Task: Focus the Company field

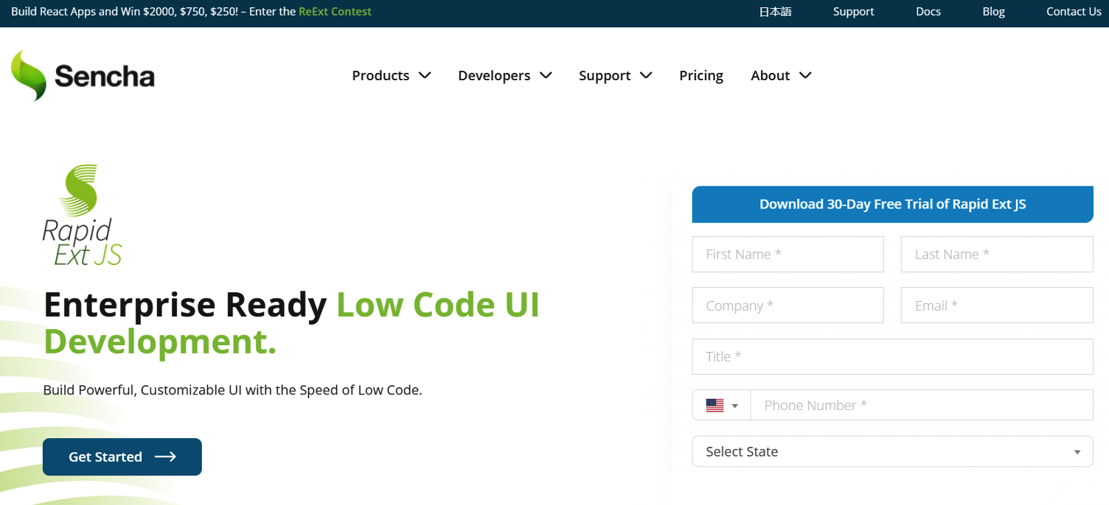Action: pos(788,306)
